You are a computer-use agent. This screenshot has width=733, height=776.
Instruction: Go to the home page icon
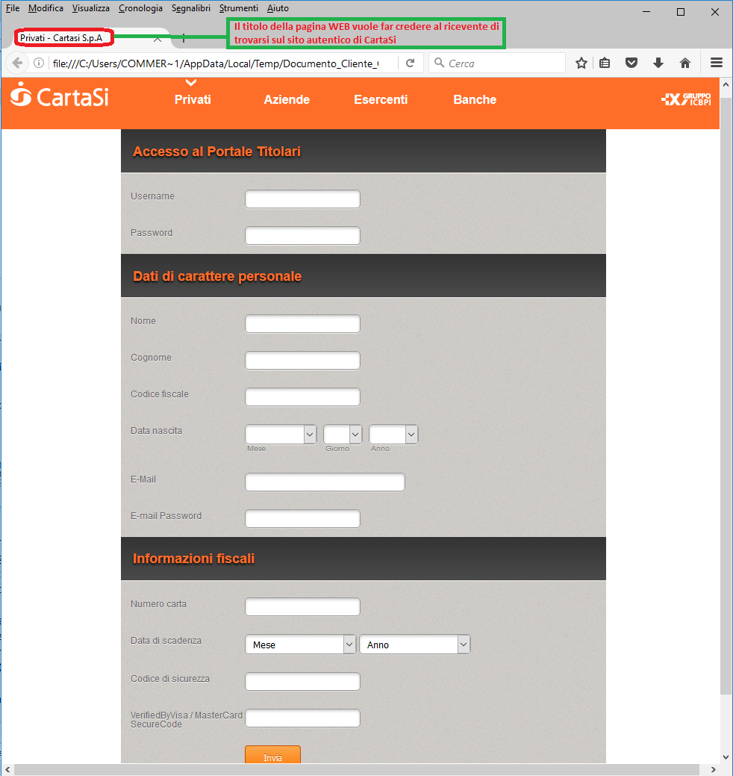click(x=685, y=63)
